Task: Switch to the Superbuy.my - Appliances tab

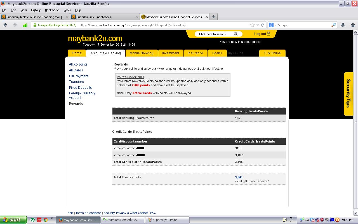Action: click(105, 17)
